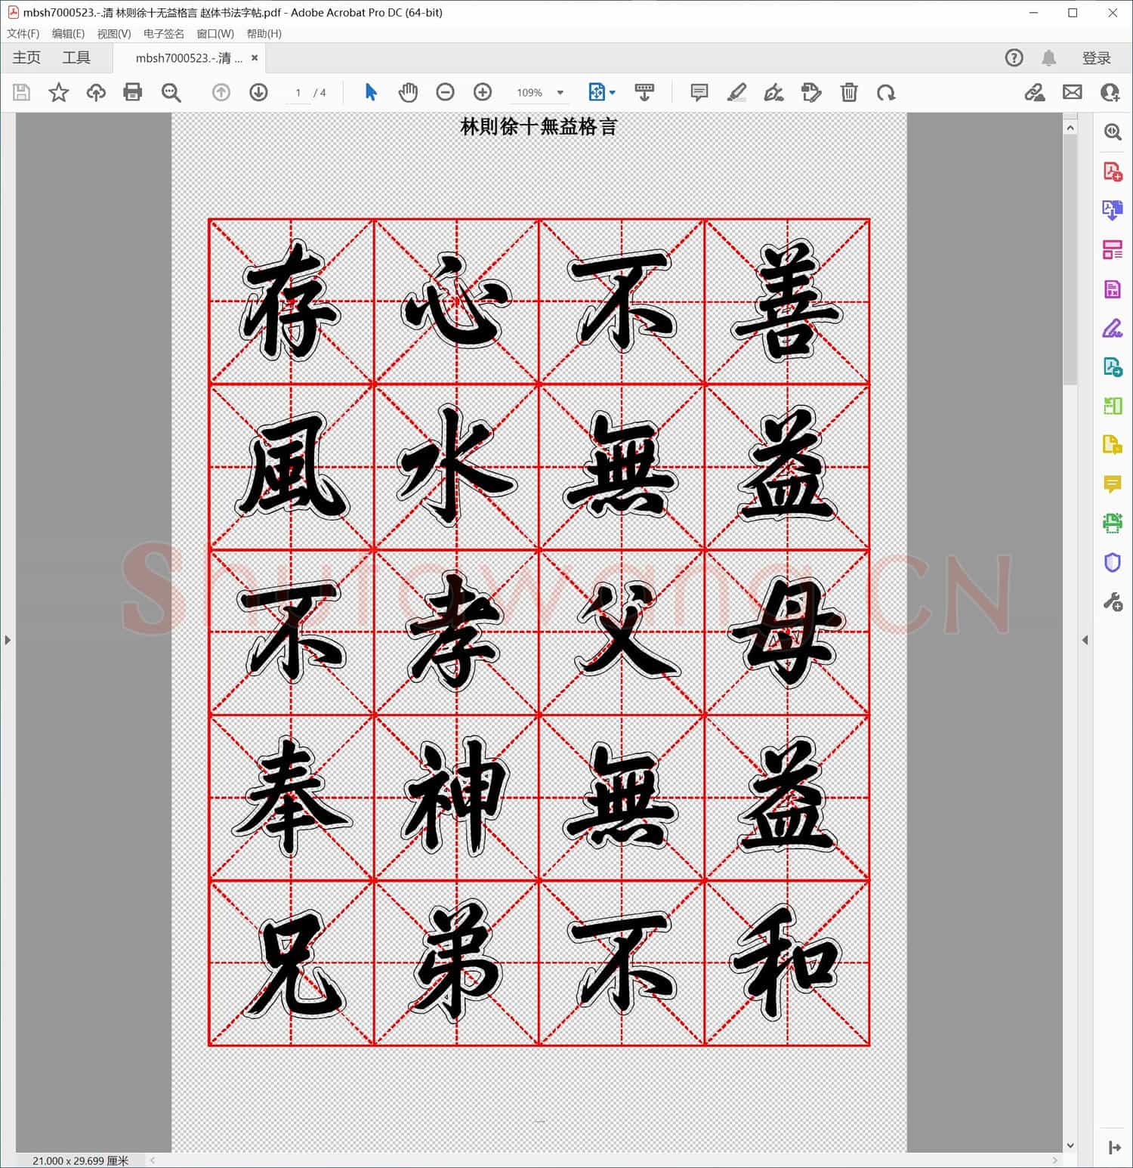This screenshot has height=1168, width=1133.
Task: Click the Print icon in the toolbar
Action: point(133,92)
